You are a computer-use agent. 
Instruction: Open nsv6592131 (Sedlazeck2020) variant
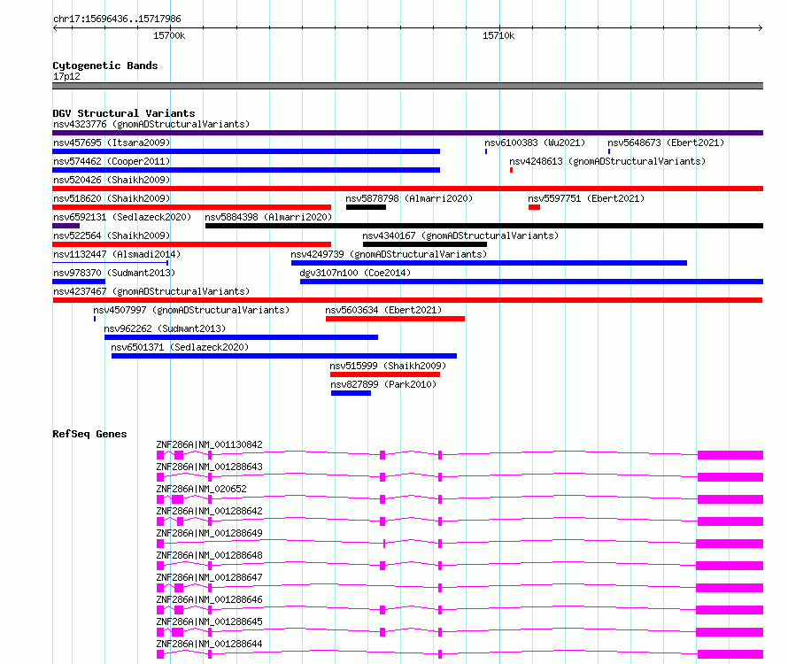[x=122, y=217]
